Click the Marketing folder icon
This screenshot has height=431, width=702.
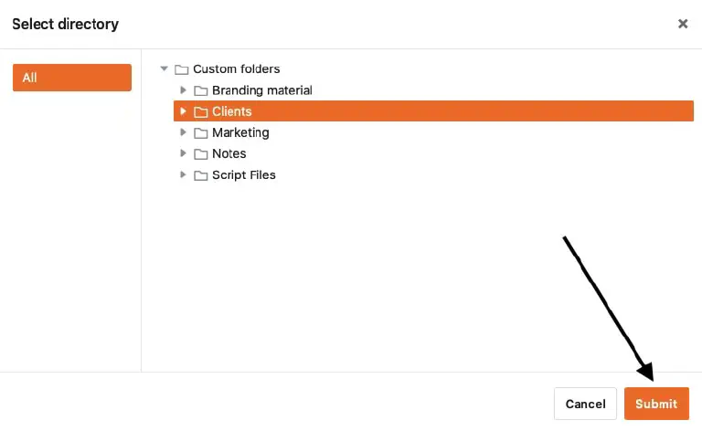[200, 132]
